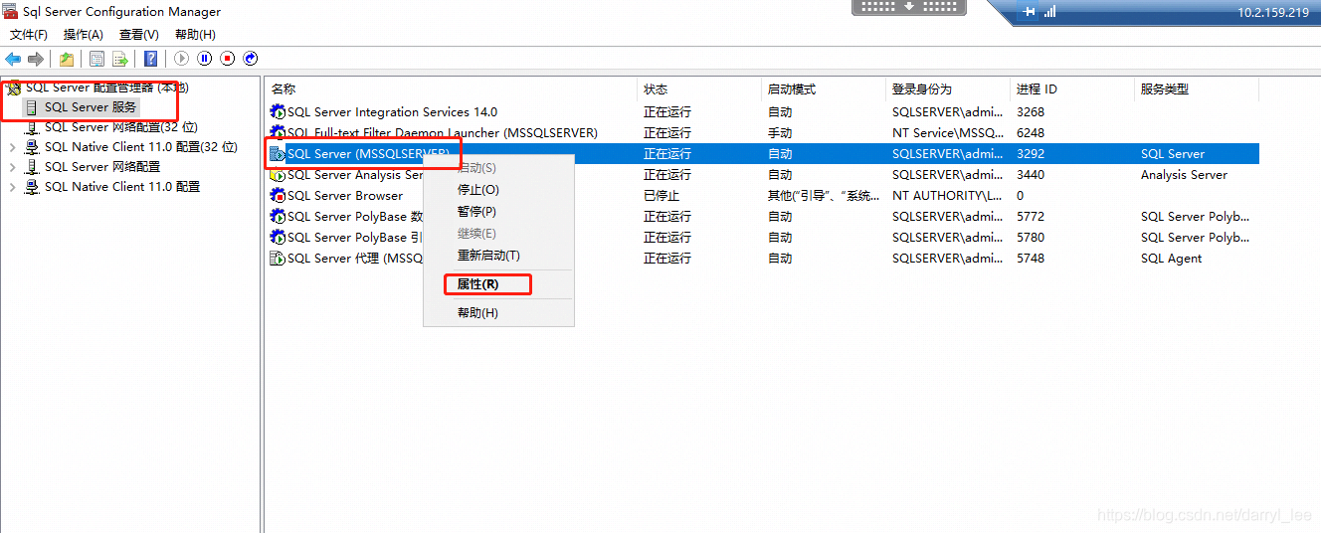Click the SQL Server (MSSQLSERVER) row icon

(278, 154)
